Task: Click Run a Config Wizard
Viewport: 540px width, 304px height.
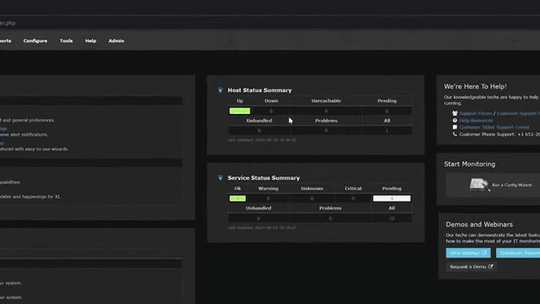Action: coord(512,185)
